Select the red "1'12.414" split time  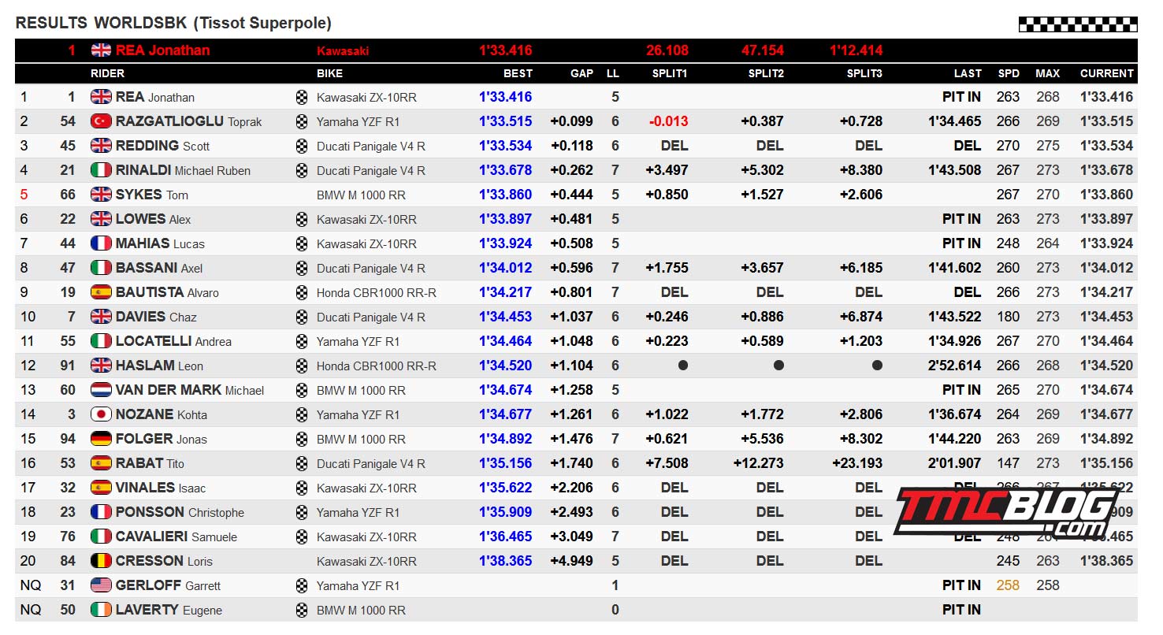coord(856,50)
